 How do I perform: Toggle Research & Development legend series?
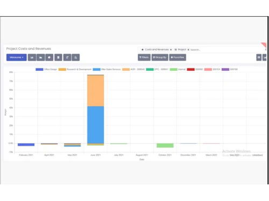[x=75, y=69]
